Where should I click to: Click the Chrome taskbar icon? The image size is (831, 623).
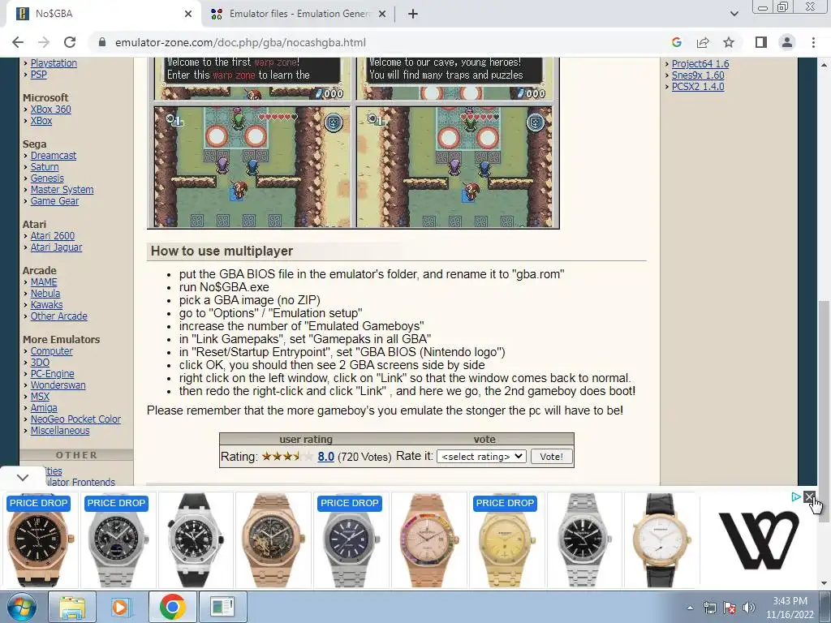tap(172, 607)
